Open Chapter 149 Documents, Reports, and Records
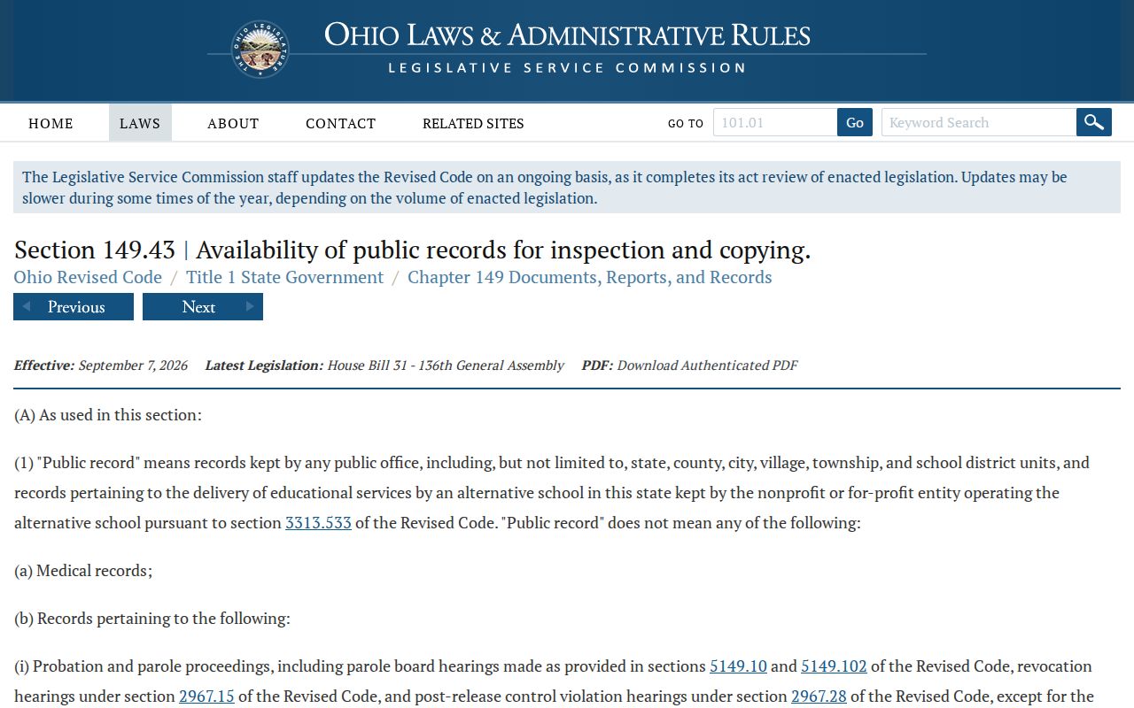 coord(590,277)
